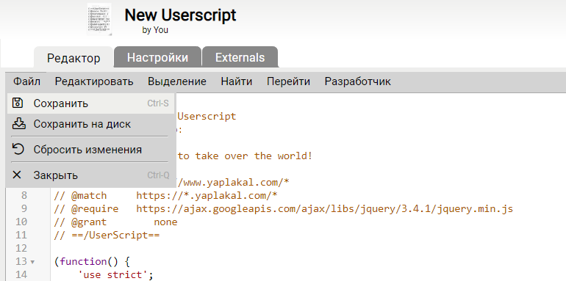
Task: Click the New Userscript title heading
Action: coord(180,15)
